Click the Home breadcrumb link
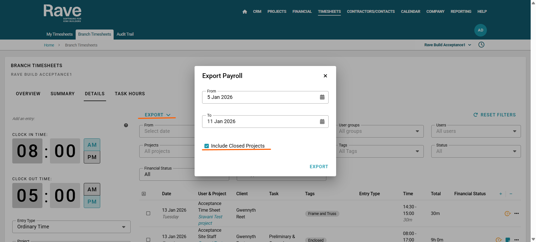Viewport: 536px width, 242px height. point(49,45)
